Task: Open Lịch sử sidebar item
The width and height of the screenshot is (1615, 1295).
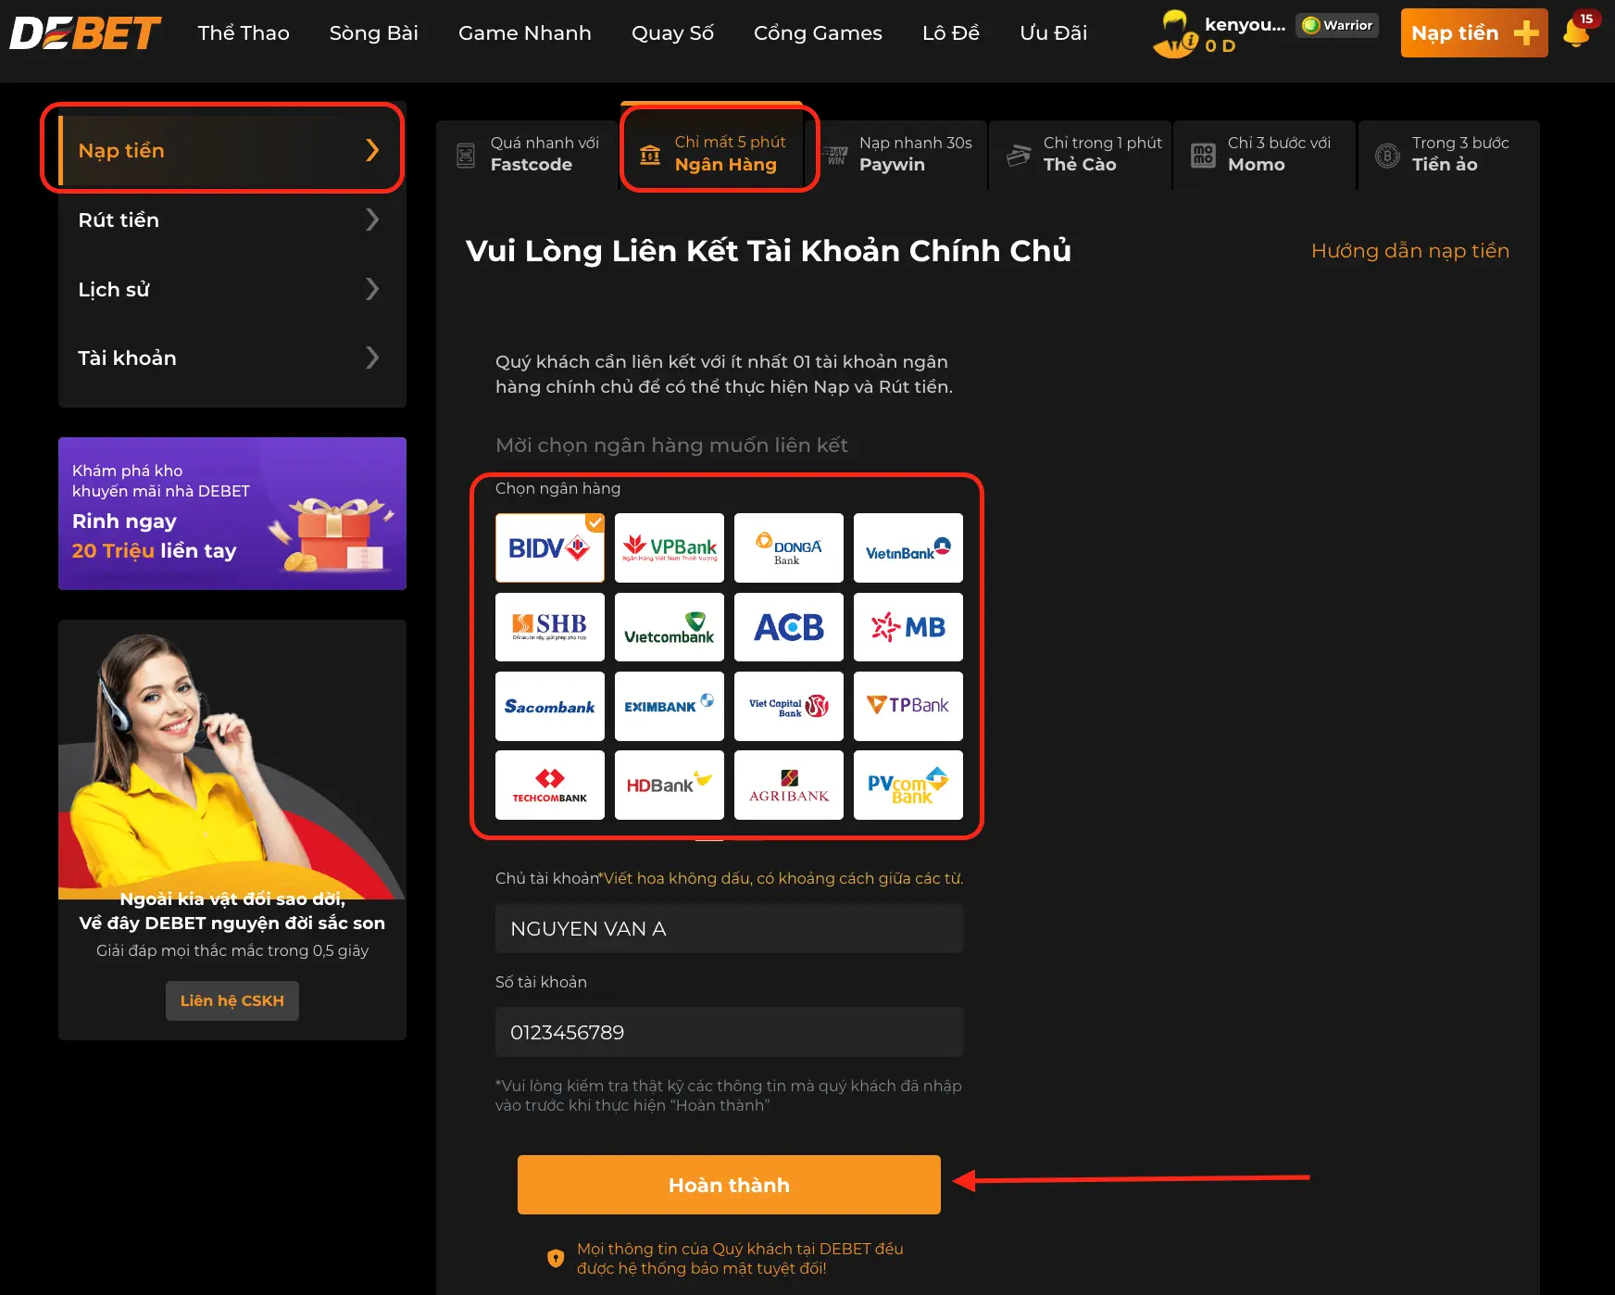Action: point(232,289)
